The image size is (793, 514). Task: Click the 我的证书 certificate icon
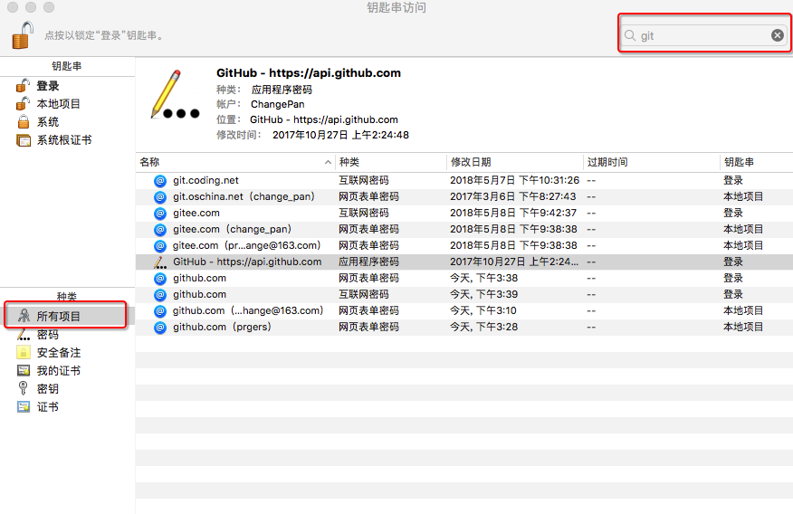24,370
